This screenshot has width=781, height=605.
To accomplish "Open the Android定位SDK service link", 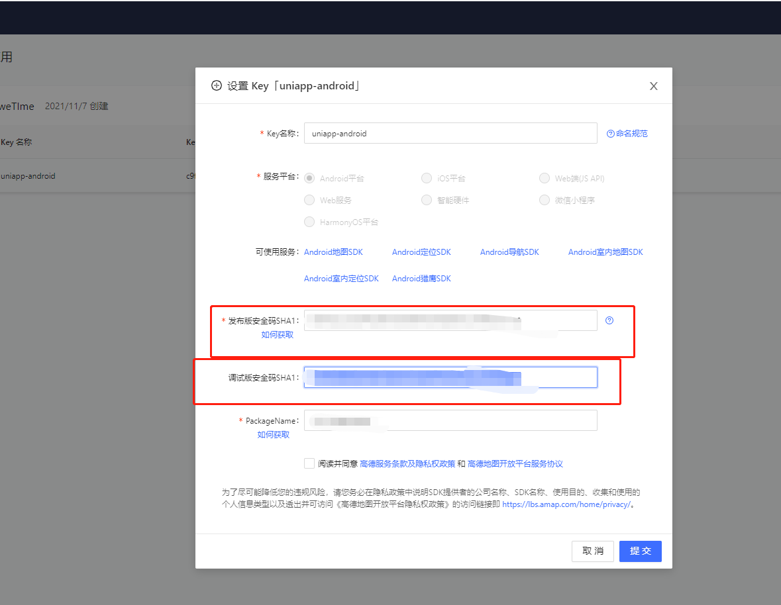I will [x=421, y=252].
